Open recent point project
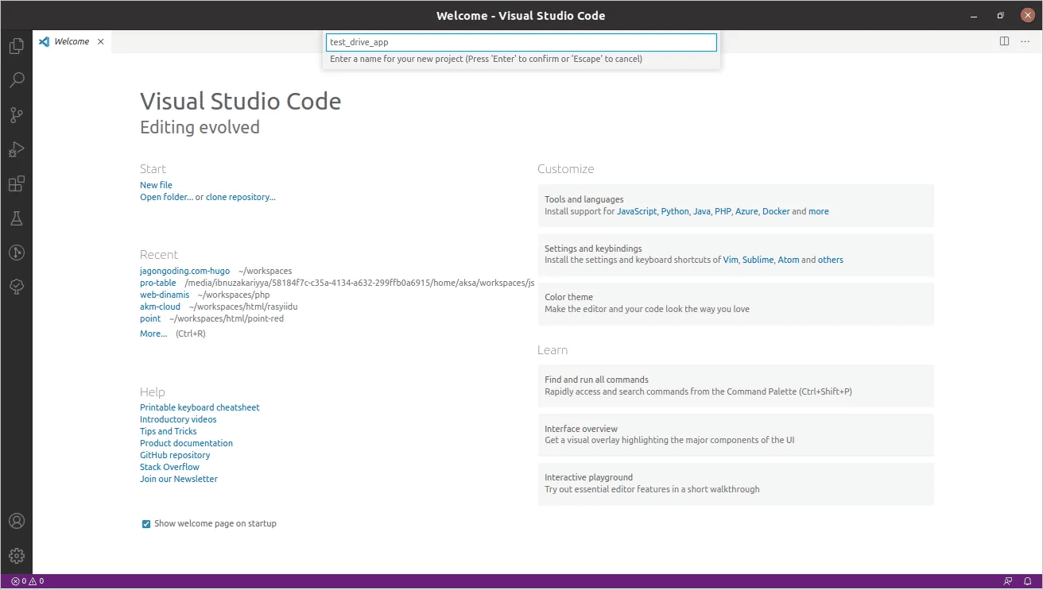The image size is (1043, 590). pos(150,318)
